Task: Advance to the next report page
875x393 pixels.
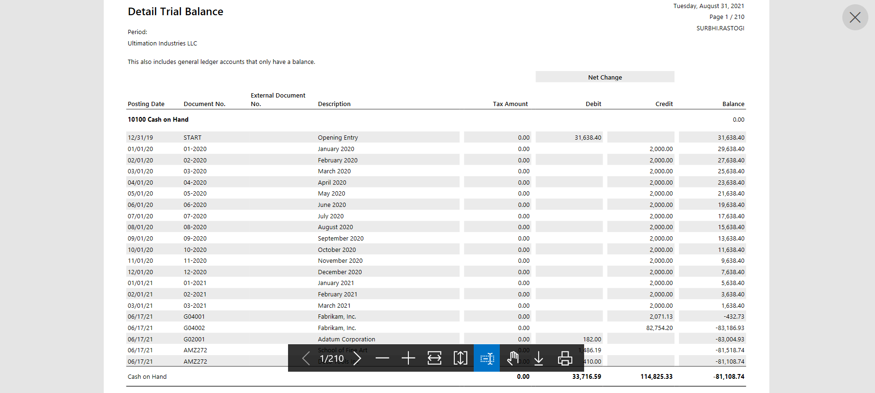Action: coord(357,358)
